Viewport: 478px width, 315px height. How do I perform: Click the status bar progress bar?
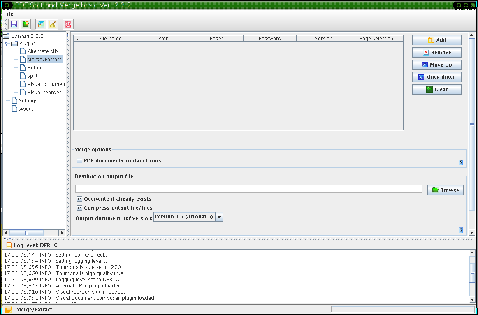coord(402,310)
